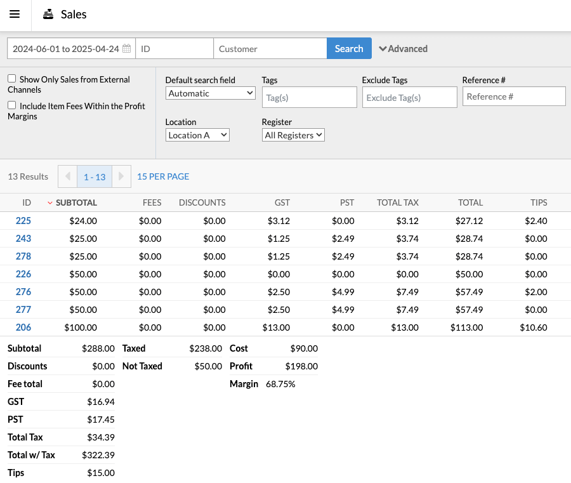Sort by SUBTOTAL column header
This screenshot has height=483, width=571.
pos(76,202)
